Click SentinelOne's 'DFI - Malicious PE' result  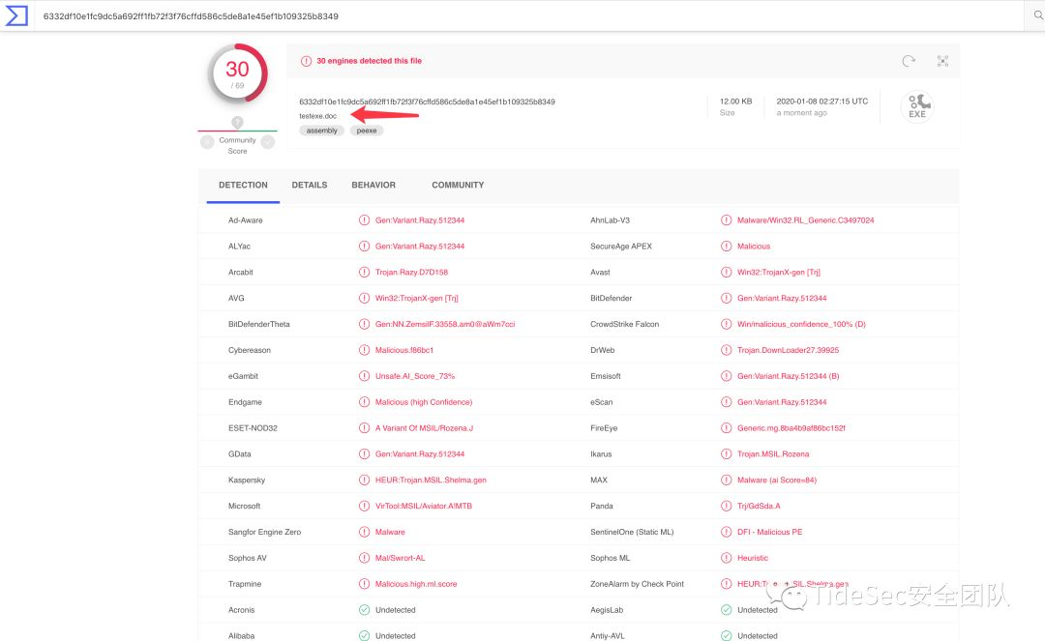point(770,532)
